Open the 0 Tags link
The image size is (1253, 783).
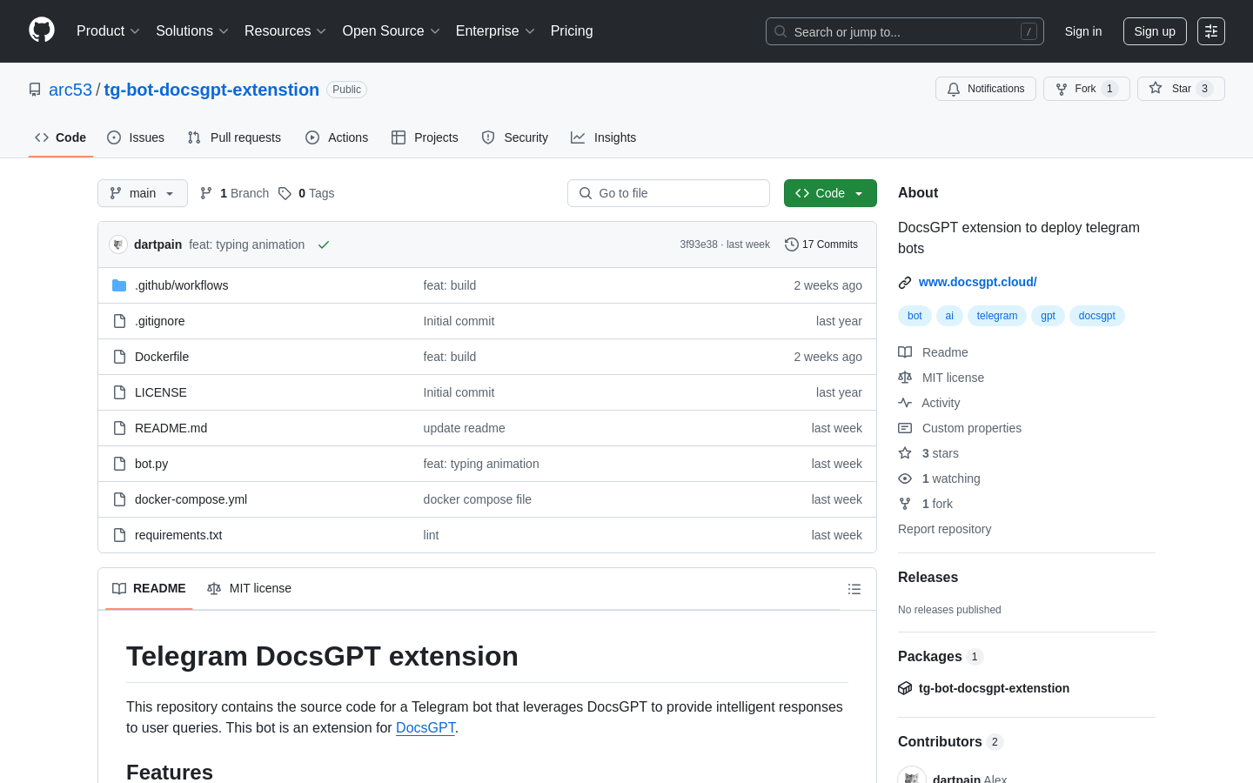[x=307, y=193]
